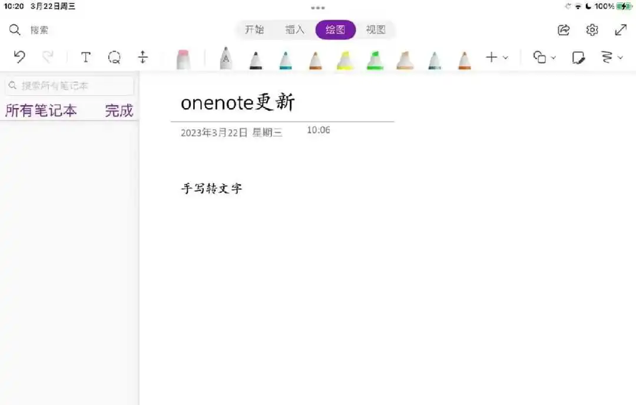
Task: Expand the add pen dropdown arrow
Action: pyautogui.click(x=505, y=58)
